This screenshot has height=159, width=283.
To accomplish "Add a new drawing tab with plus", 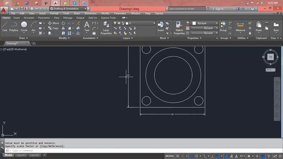I will (x=34, y=43).
